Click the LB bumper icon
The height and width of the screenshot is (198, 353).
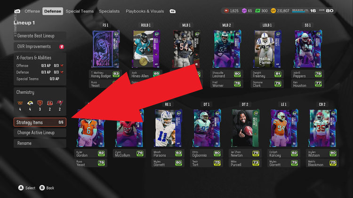click(17, 11)
